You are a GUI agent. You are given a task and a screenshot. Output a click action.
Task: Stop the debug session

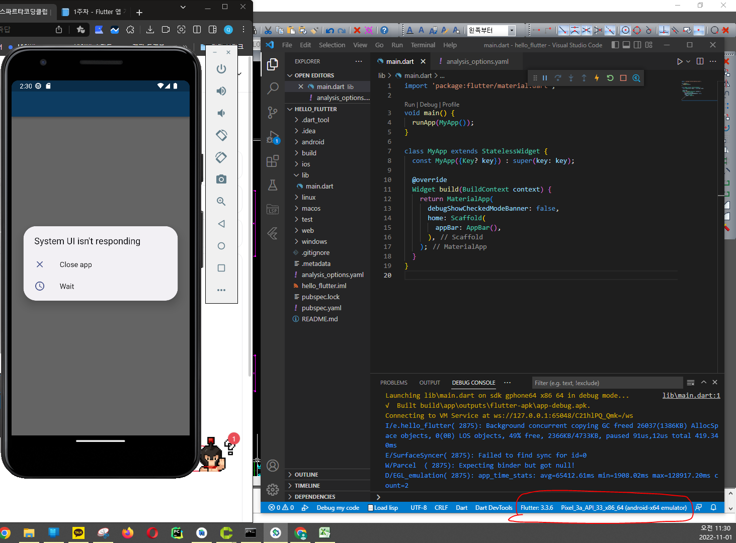(x=623, y=78)
